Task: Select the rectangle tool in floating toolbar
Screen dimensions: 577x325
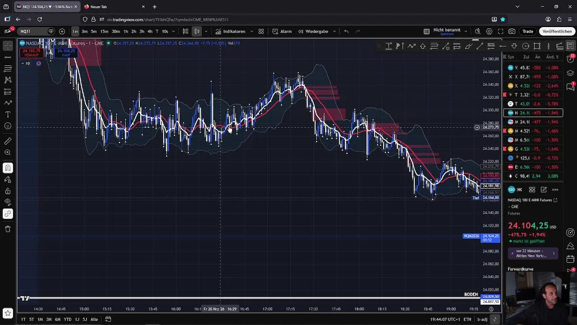Action: coord(537,46)
